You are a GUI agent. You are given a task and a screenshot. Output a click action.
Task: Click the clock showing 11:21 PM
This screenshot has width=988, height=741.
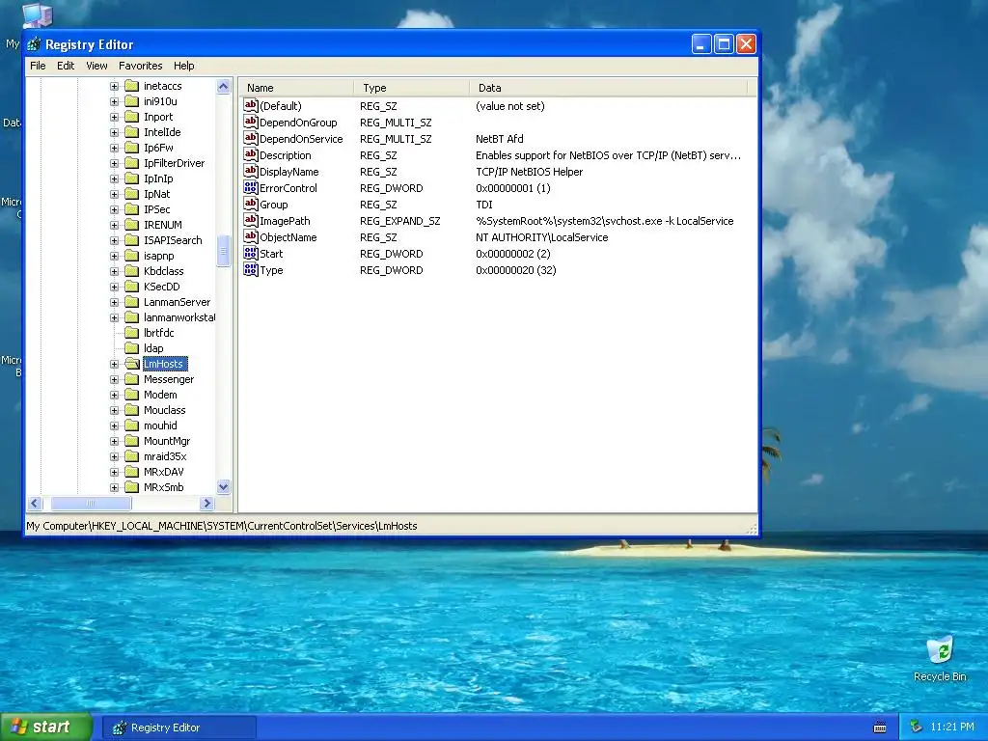pos(952,727)
